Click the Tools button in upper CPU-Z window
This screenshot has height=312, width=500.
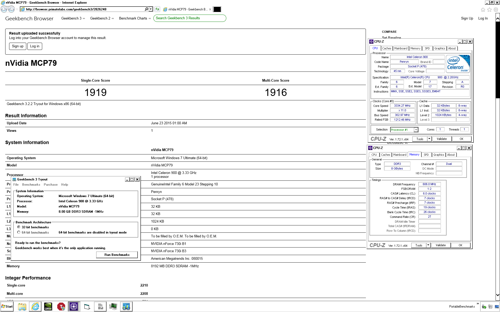pyautogui.click(x=420, y=139)
